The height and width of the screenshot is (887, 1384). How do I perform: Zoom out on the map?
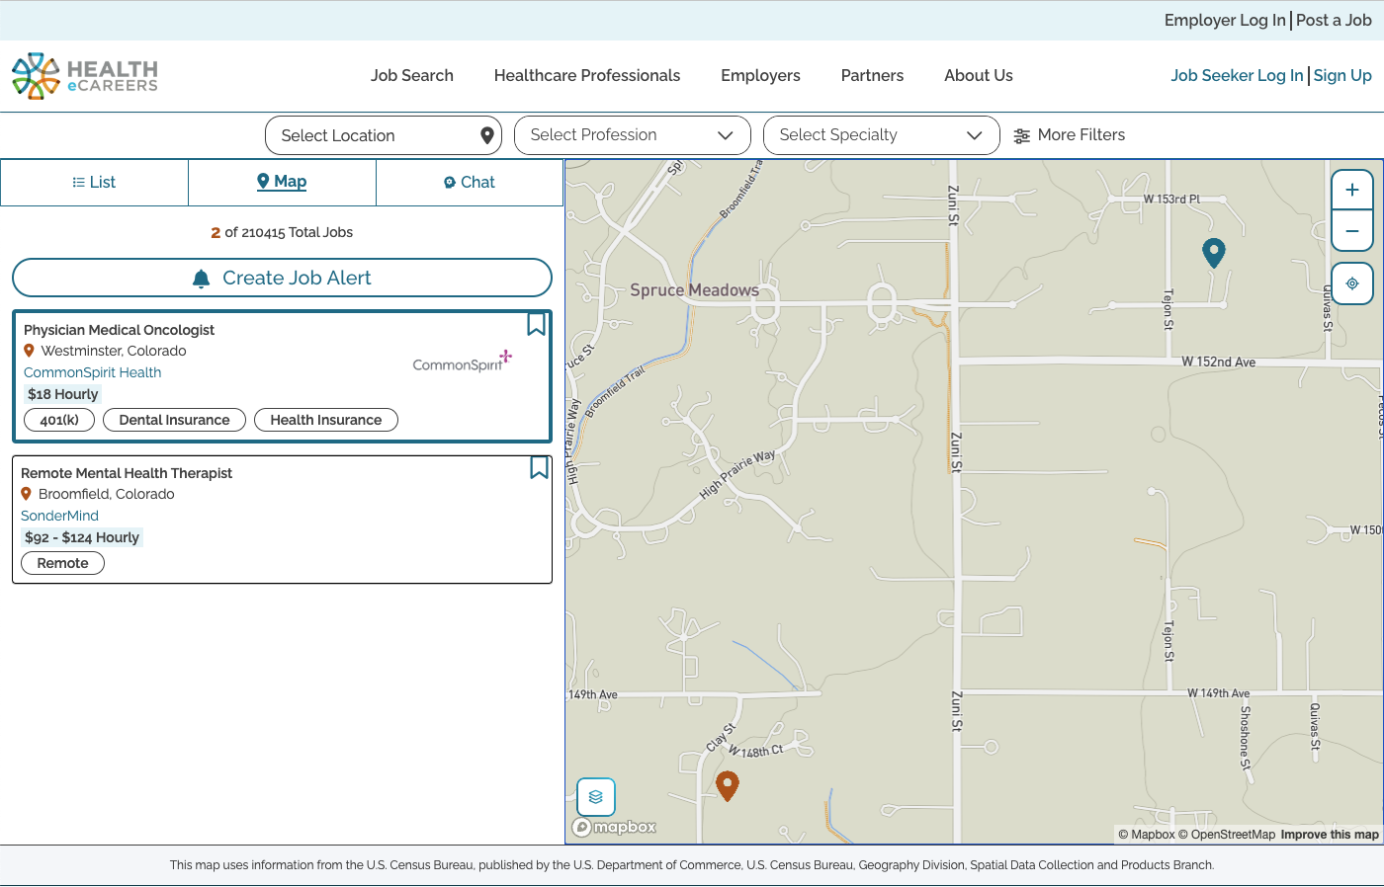(1352, 231)
